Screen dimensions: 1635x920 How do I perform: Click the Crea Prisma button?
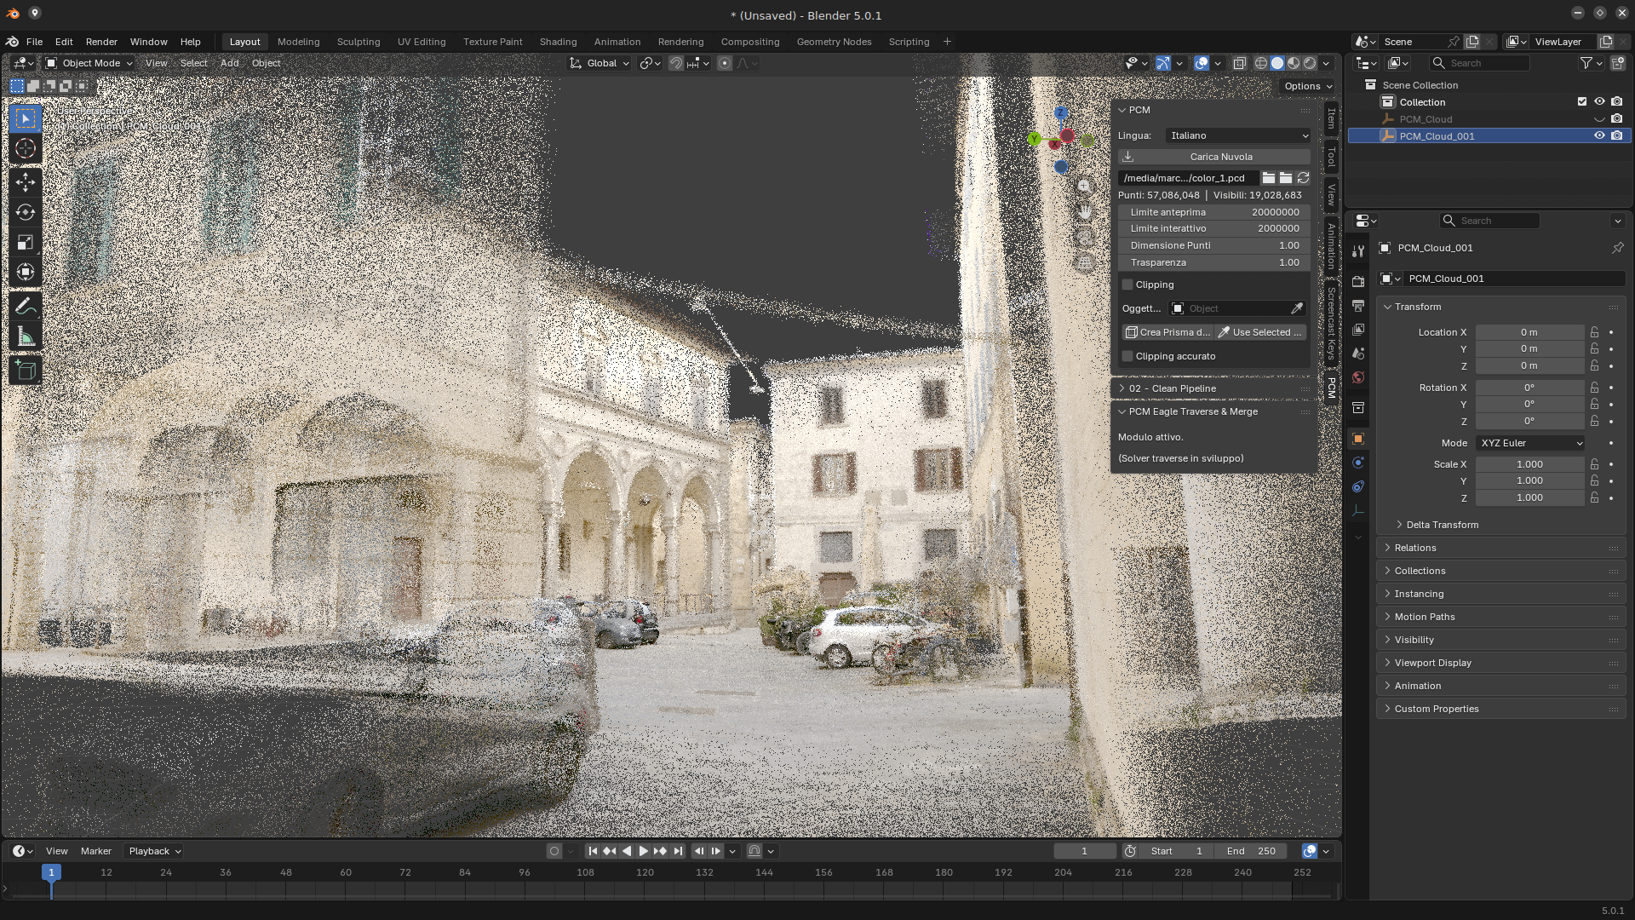pyautogui.click(x=1167, y=332)
